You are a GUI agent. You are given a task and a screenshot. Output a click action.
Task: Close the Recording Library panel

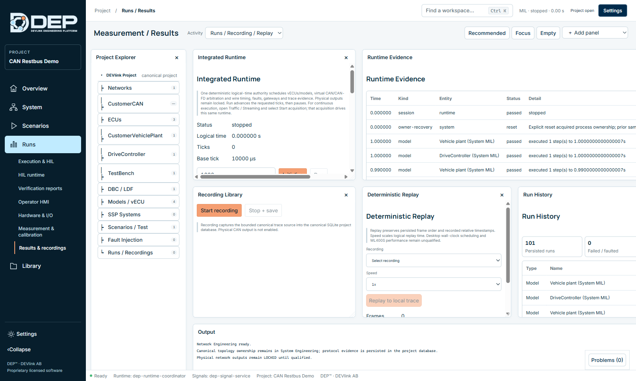pos(346,195)
